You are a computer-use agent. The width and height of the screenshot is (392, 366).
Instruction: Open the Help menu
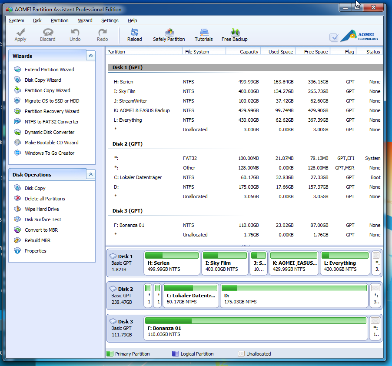132,20
